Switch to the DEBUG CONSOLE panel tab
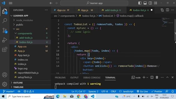176x99 pixels. [92, 78]
